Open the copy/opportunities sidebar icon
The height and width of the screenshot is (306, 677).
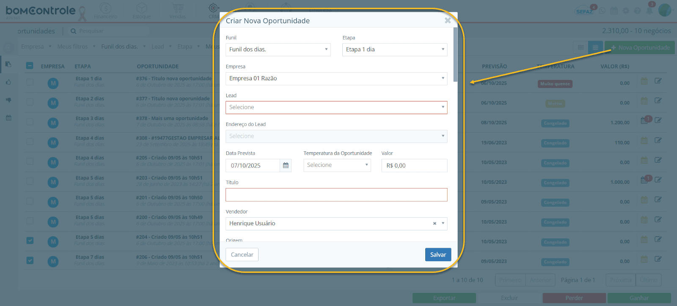tap(8, 64)
